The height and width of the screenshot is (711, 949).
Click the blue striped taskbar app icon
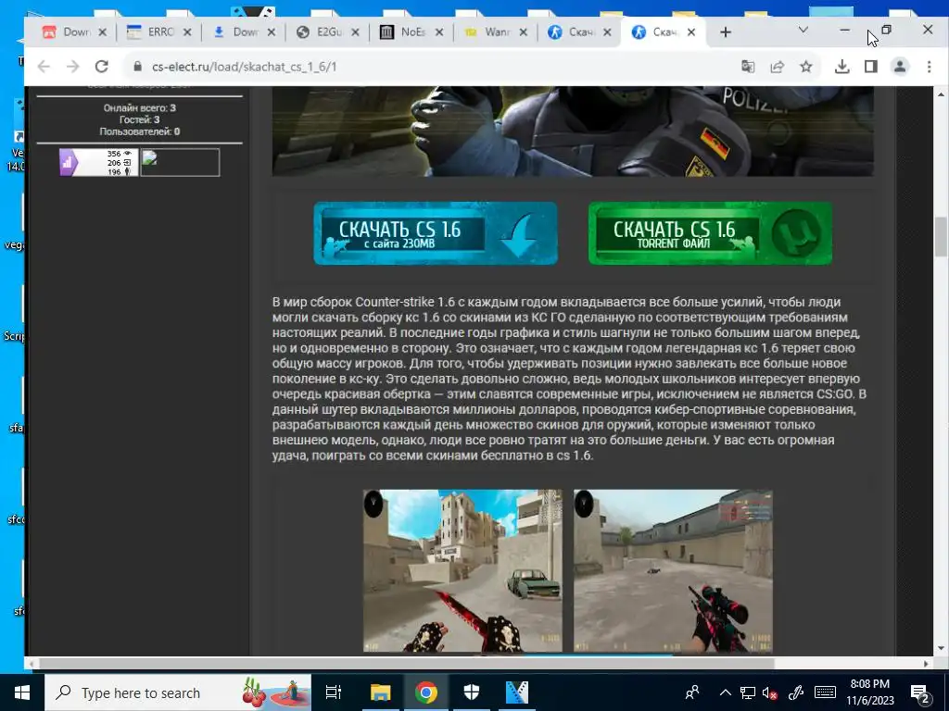517,692
